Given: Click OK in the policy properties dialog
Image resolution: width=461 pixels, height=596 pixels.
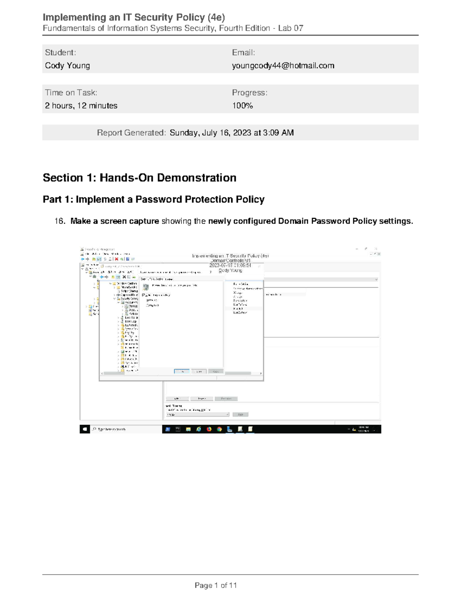Looking at the screenshot, I should click(182, 371).
